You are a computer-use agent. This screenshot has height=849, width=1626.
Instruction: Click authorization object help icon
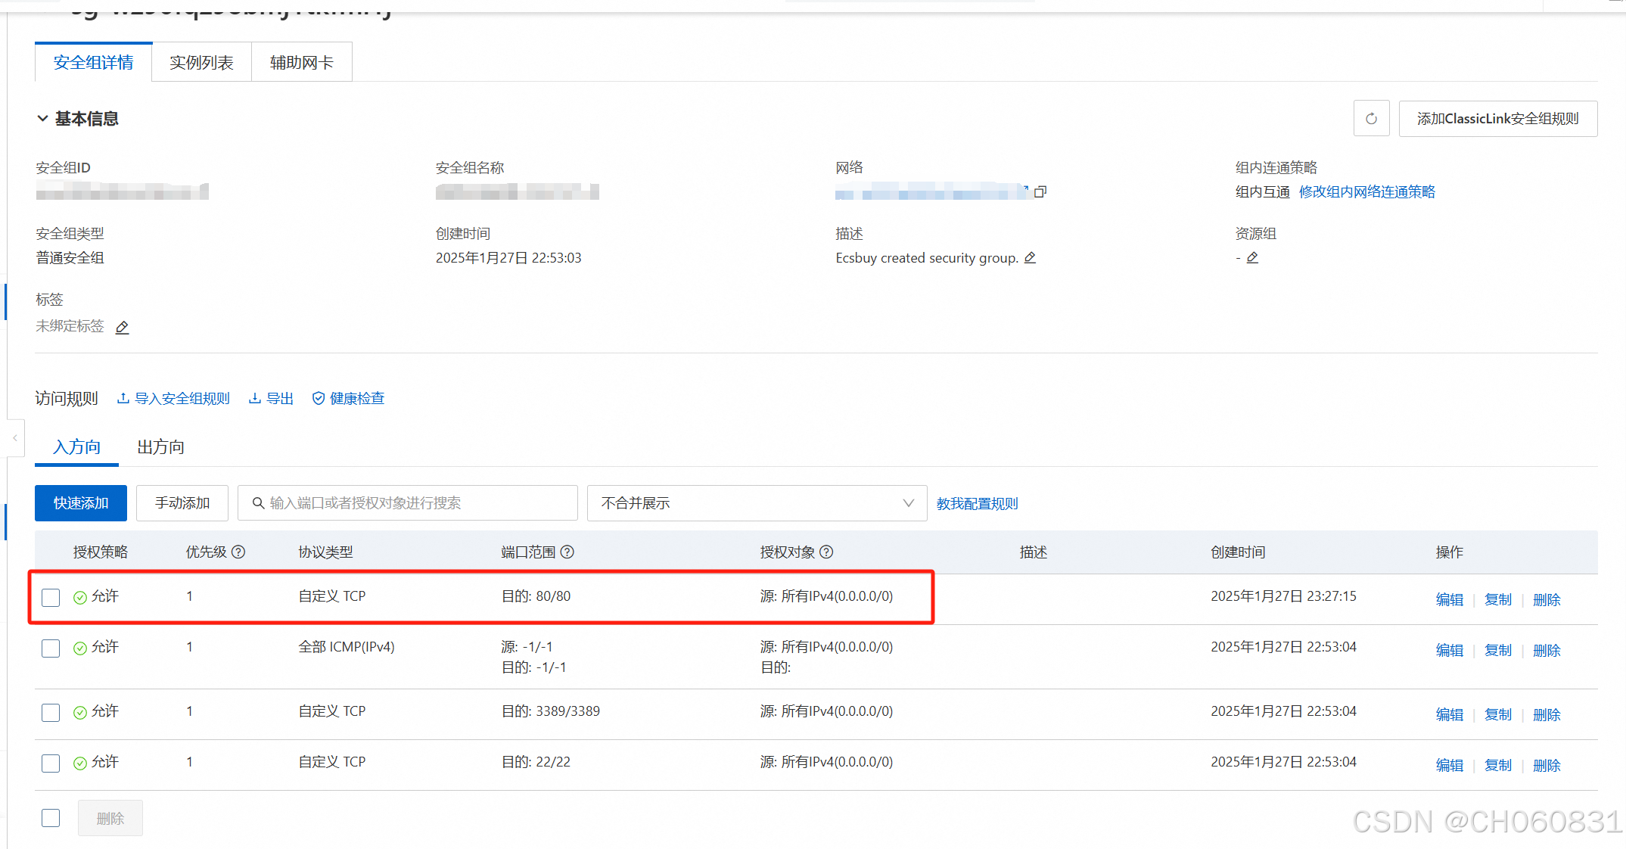tap(826, 552)
